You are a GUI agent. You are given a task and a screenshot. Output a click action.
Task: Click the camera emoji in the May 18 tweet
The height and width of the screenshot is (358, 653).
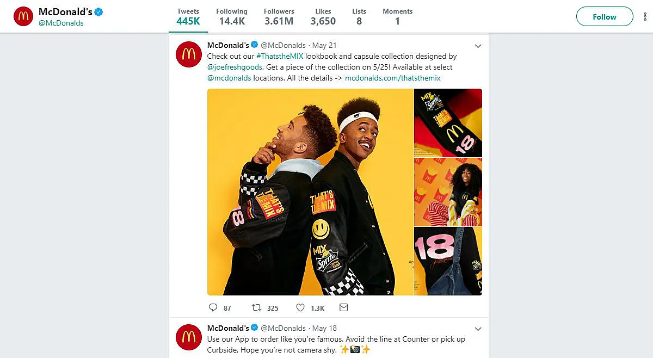[355, 350]
